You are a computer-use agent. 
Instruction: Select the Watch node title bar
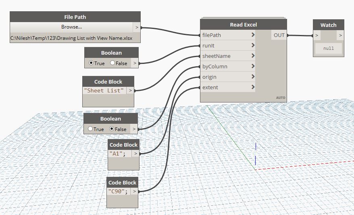329,25
